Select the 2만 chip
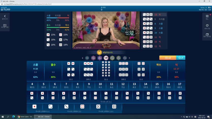Screen dimensions: 212x119 (112, 58)
